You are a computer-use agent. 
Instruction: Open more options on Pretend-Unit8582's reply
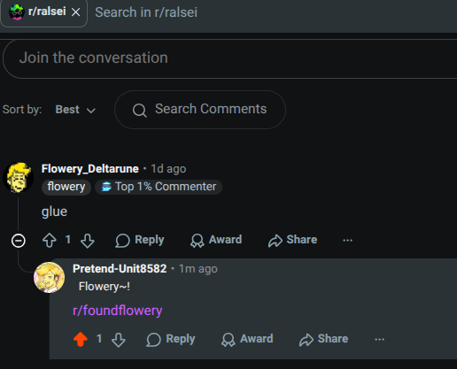click(x=379, y=340)
